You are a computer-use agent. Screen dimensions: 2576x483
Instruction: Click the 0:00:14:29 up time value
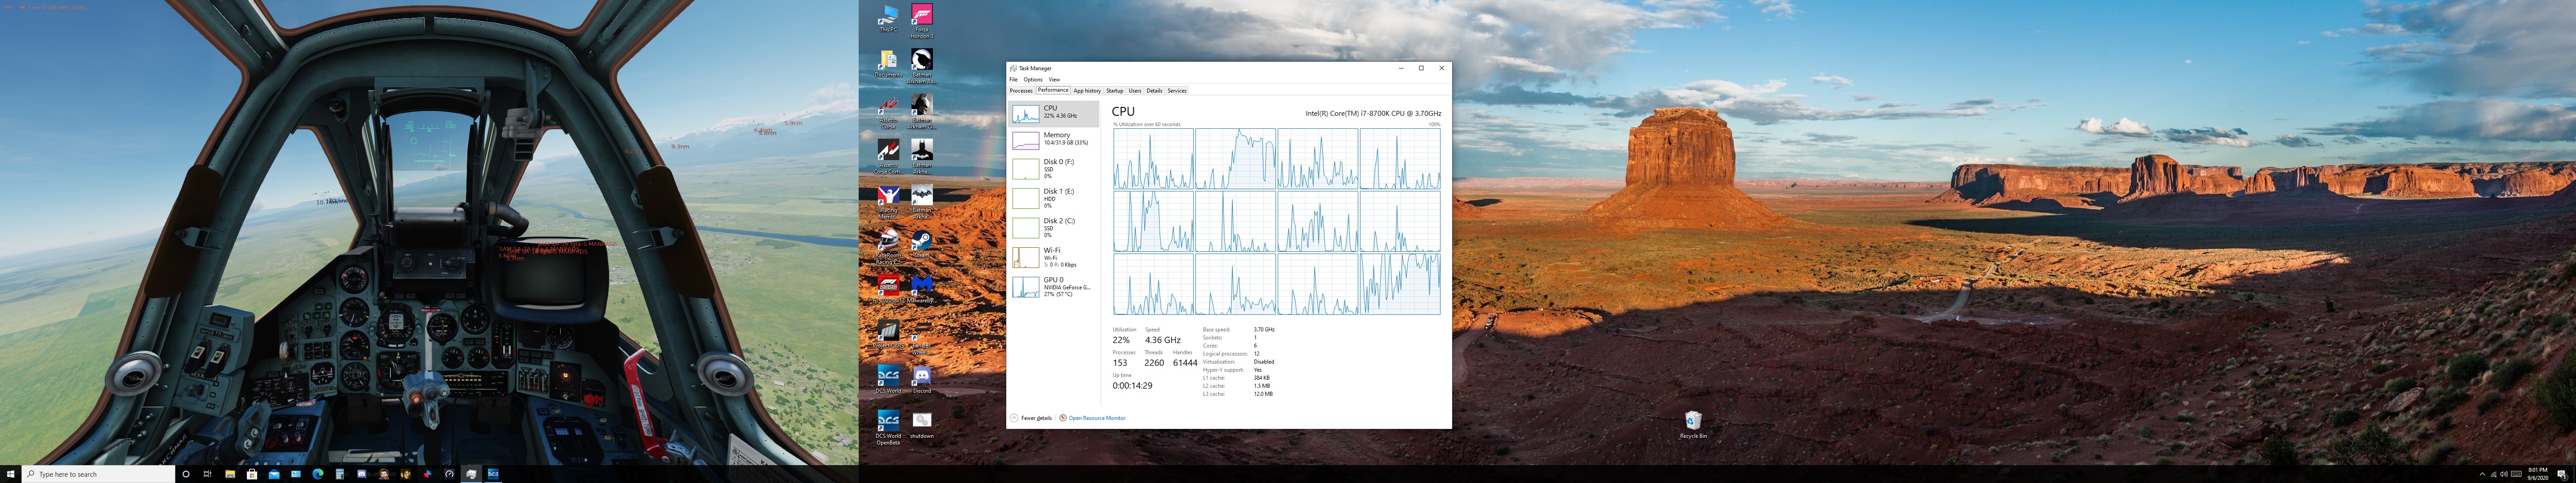point(1132,385)
